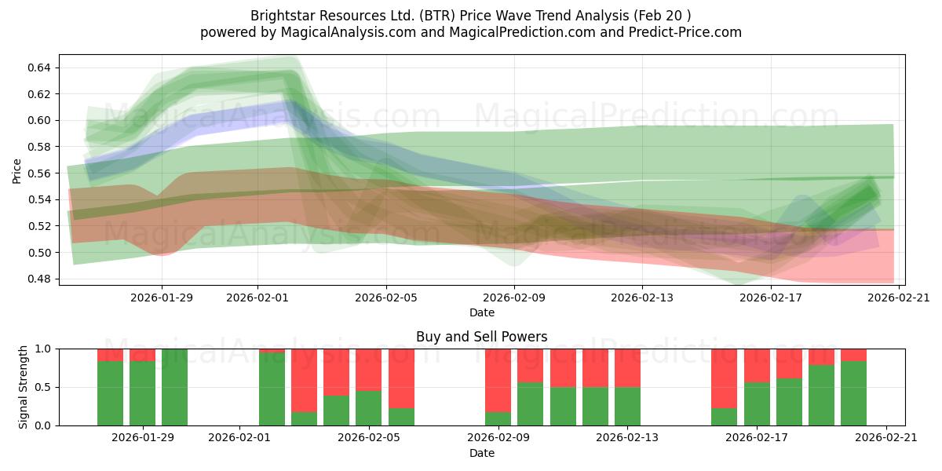Viewport: 942px width, 471px height.
Task: Click the 'Buy and Sell Powers' subplot title
Action: coord(482,337)
